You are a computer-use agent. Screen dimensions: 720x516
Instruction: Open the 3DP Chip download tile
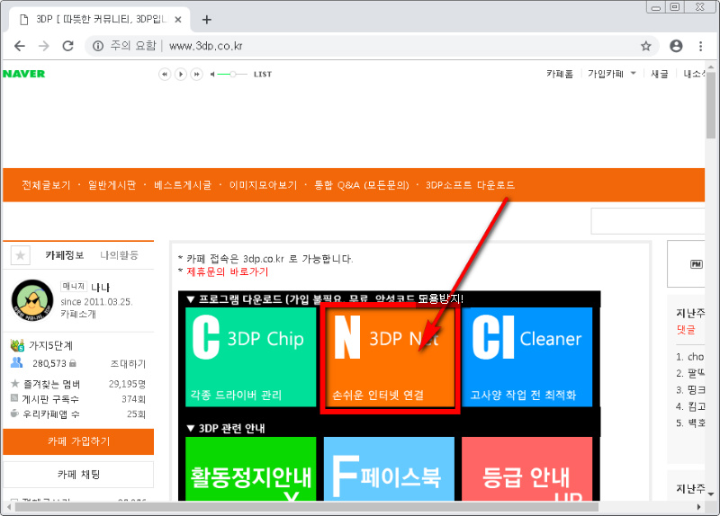click(x=251, y=357)
